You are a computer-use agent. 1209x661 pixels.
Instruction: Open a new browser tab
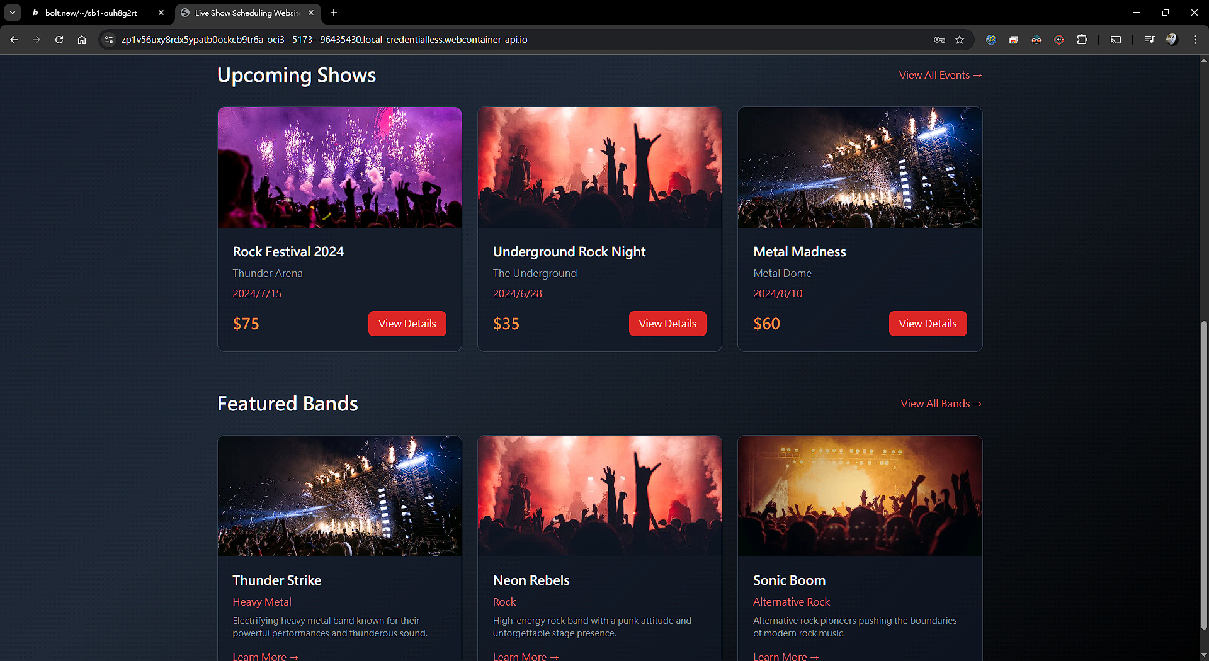tap(334, 13)
